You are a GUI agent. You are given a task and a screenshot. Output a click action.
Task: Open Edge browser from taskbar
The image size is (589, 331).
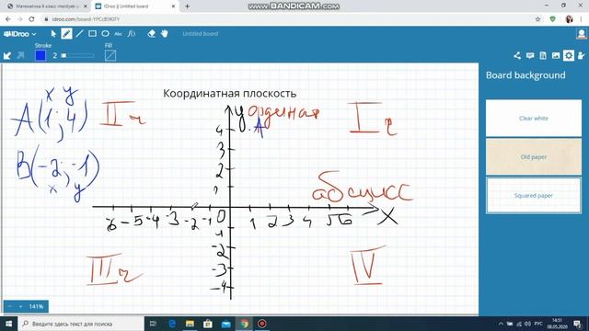pos(172,324)
